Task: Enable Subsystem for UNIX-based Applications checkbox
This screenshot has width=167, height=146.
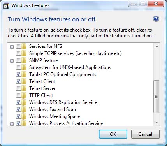Action: tap(18, 67)
